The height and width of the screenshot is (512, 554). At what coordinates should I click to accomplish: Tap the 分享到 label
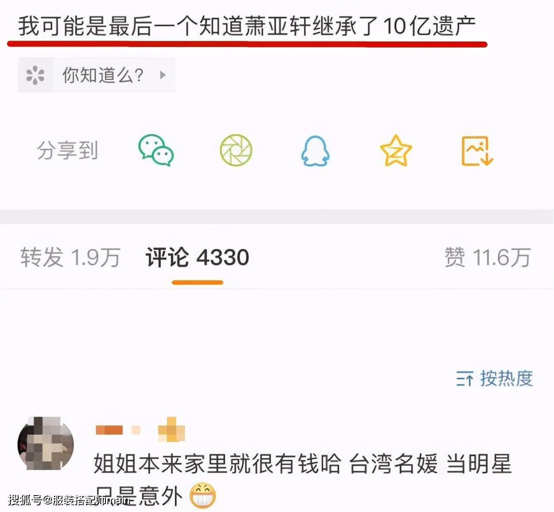tap(67, 150)
